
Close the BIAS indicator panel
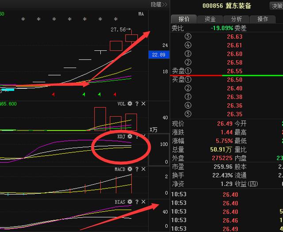(143, 202)
